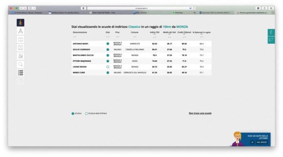
Task: Click the browser back arrow button
Action: tap(21, 8)
